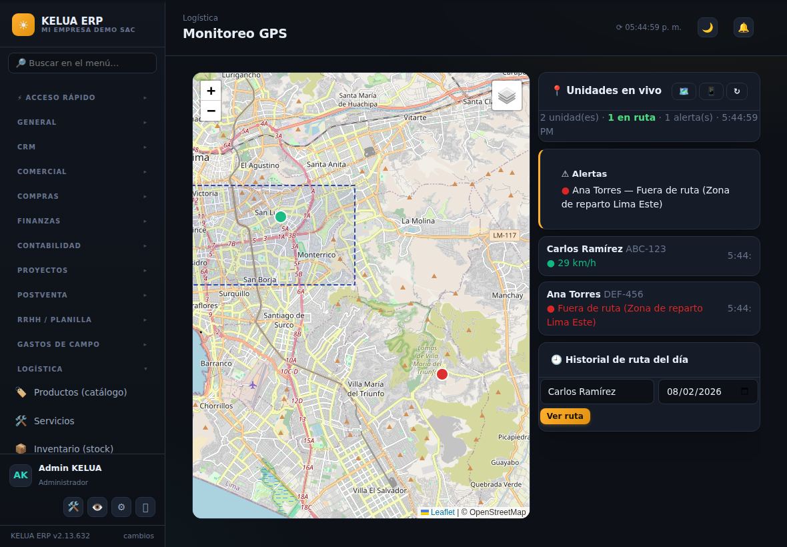Open the Leaflet link on map
The height and width of the screenshot is (547, 787).
pos(438,512)
